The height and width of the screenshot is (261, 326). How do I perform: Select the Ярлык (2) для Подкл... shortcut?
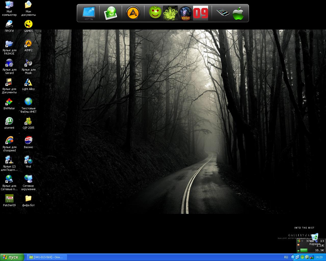tap(9, 164)
